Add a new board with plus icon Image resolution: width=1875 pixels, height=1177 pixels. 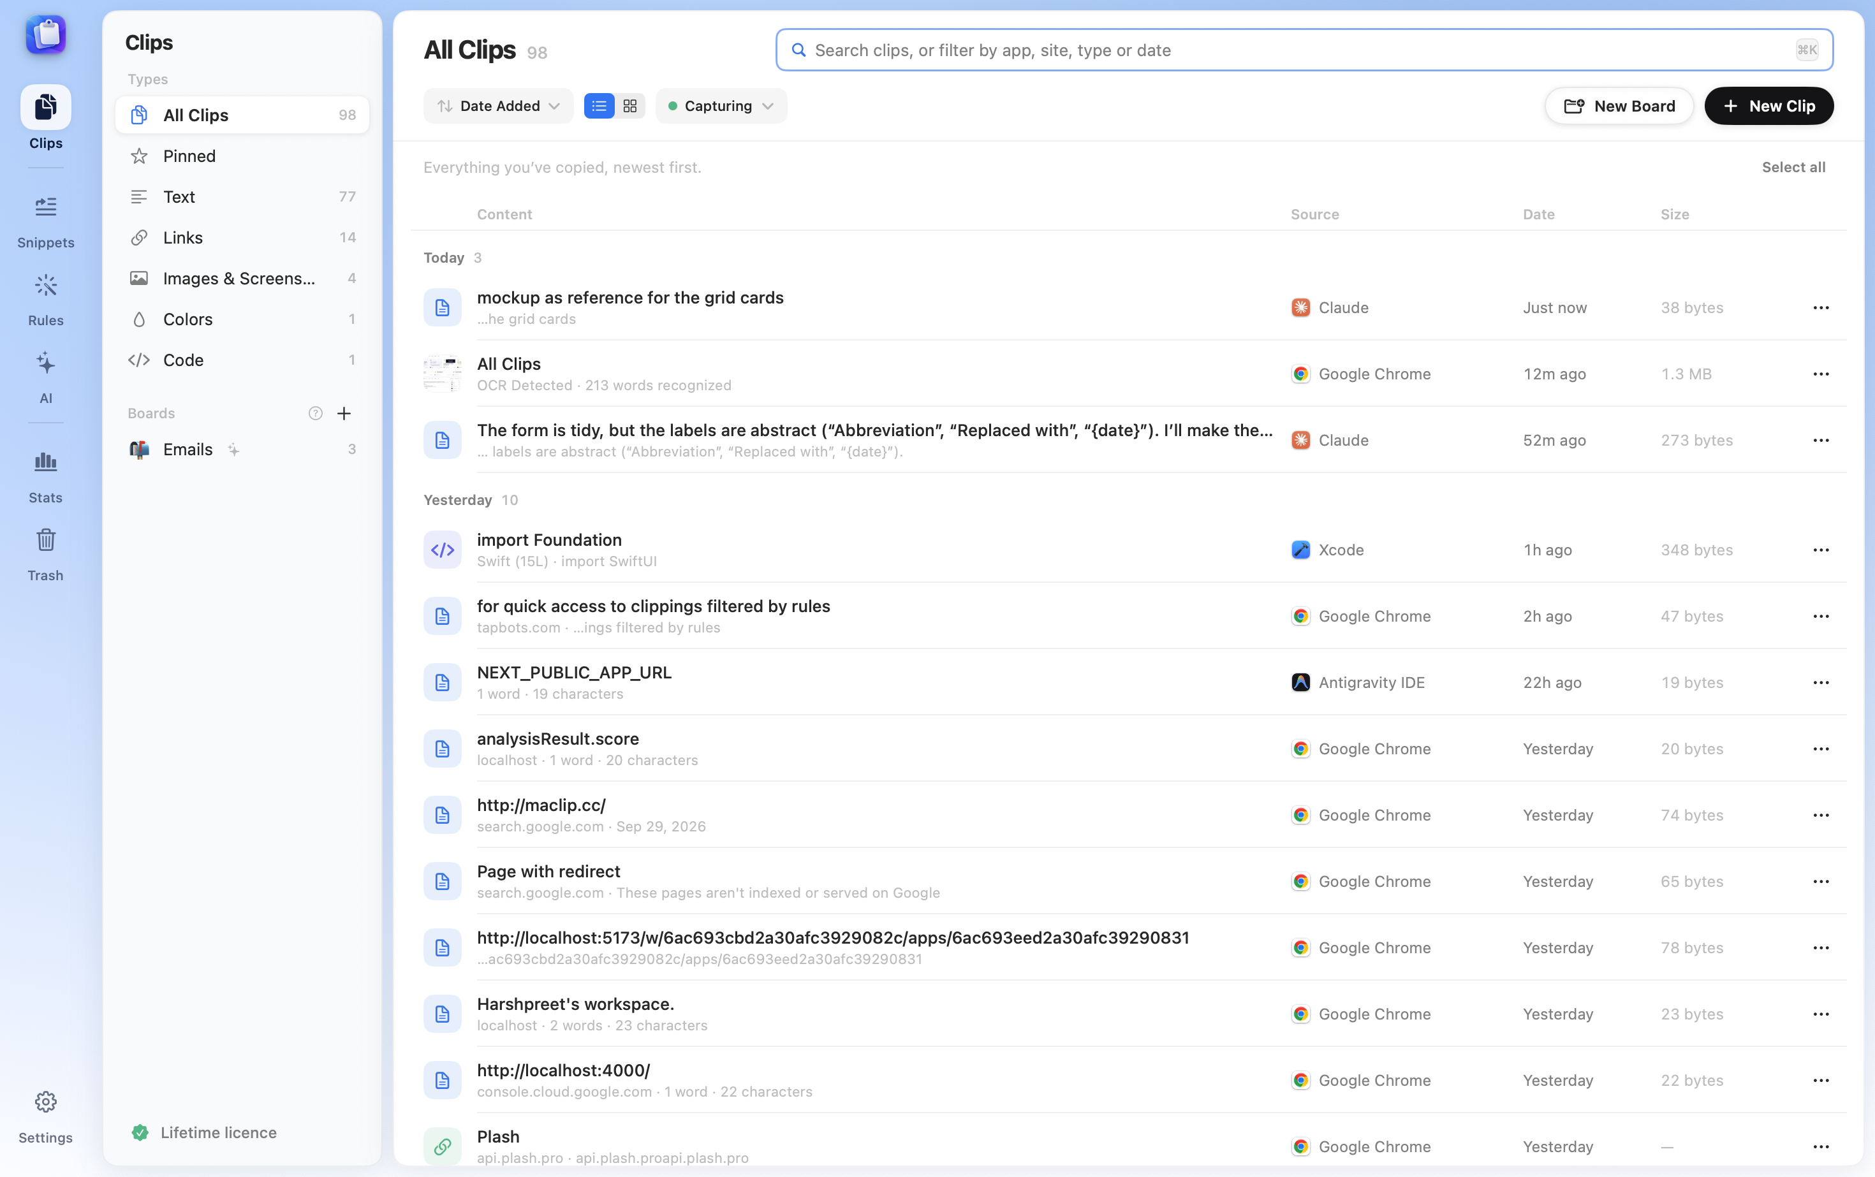(343, 413)
